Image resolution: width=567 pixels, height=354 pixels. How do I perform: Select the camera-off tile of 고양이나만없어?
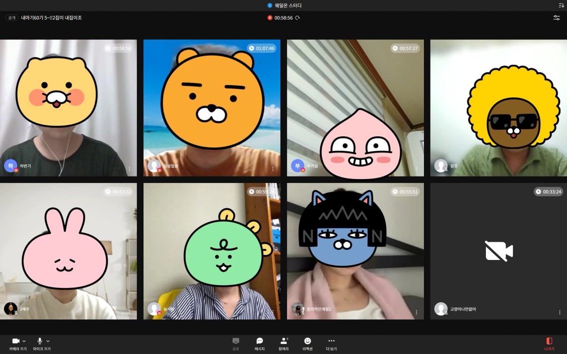point(499,251)
